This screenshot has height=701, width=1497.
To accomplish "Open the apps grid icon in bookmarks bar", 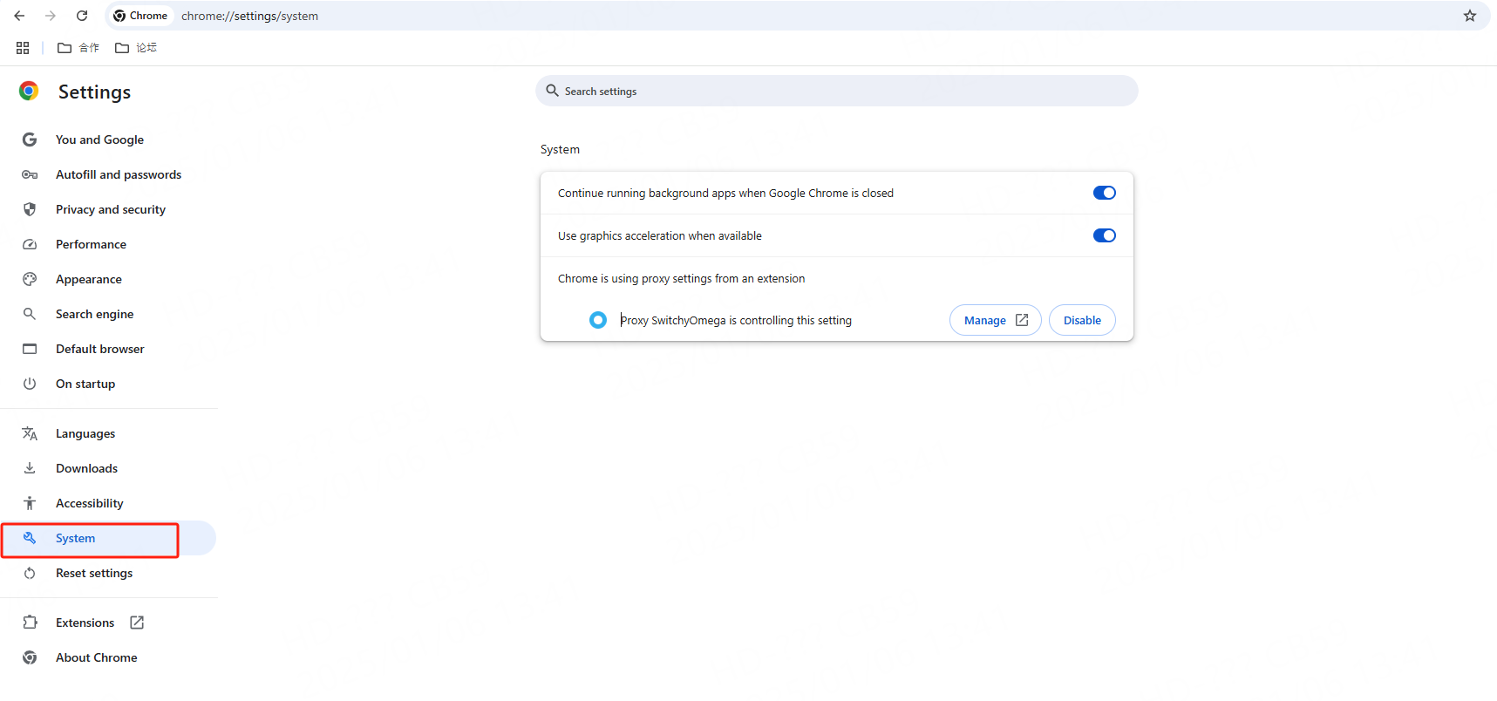I will tap(23, 48).
